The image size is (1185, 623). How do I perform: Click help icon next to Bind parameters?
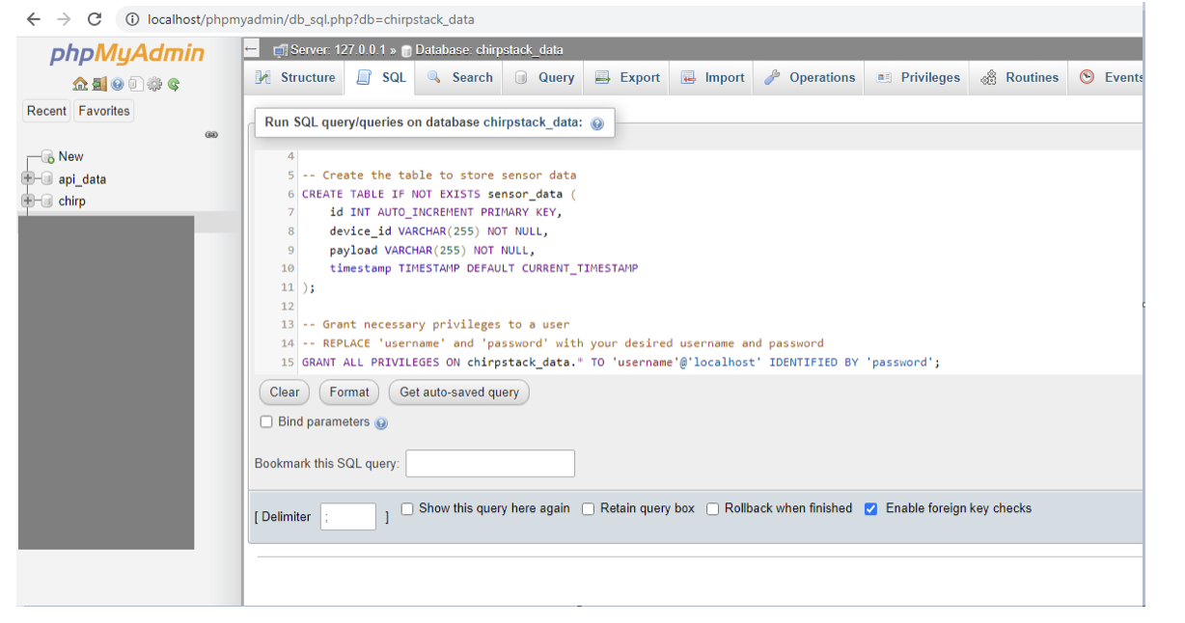[x=381, y=423]
